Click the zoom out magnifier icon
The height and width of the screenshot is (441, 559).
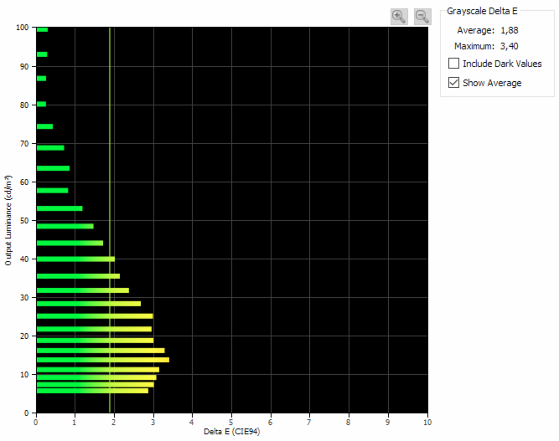pos(422,16)
